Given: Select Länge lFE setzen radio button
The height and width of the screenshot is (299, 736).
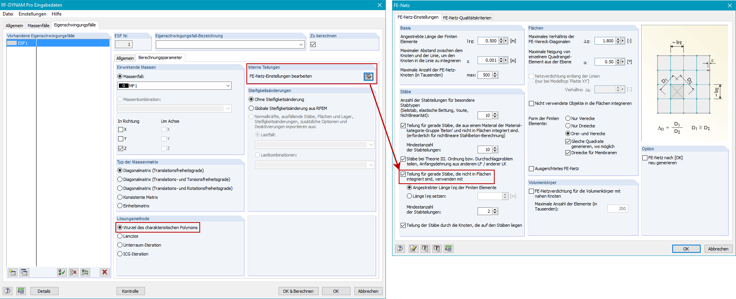Looking at the screenshot, I should [x=410, y=196].
